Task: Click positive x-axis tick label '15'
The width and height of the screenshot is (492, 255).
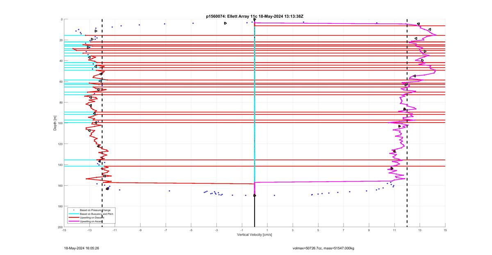Action: [x=445, y=230]
